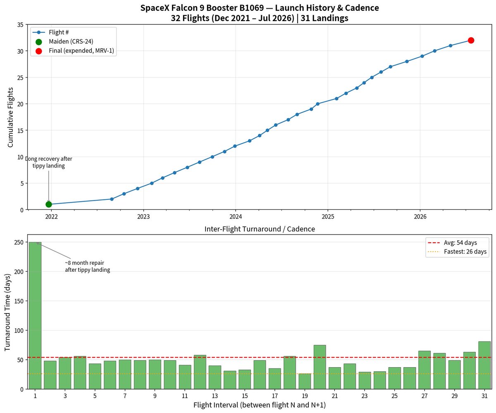The image size is (496, 413).
Task: Click the '23' tick on Flight Interval axis
Action: click(365, 396)
